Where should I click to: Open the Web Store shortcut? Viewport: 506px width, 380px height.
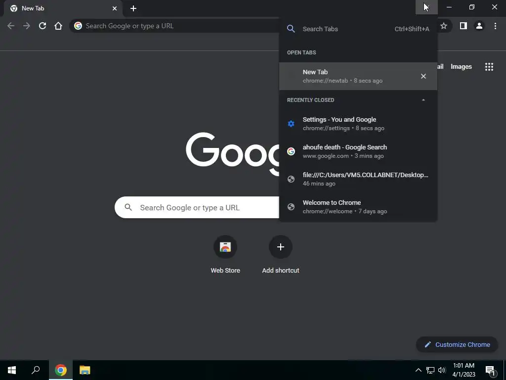click(x=225, y=255)
